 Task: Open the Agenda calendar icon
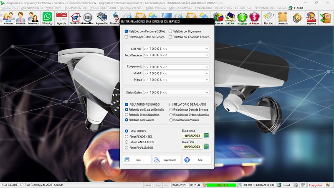(61, 18)
